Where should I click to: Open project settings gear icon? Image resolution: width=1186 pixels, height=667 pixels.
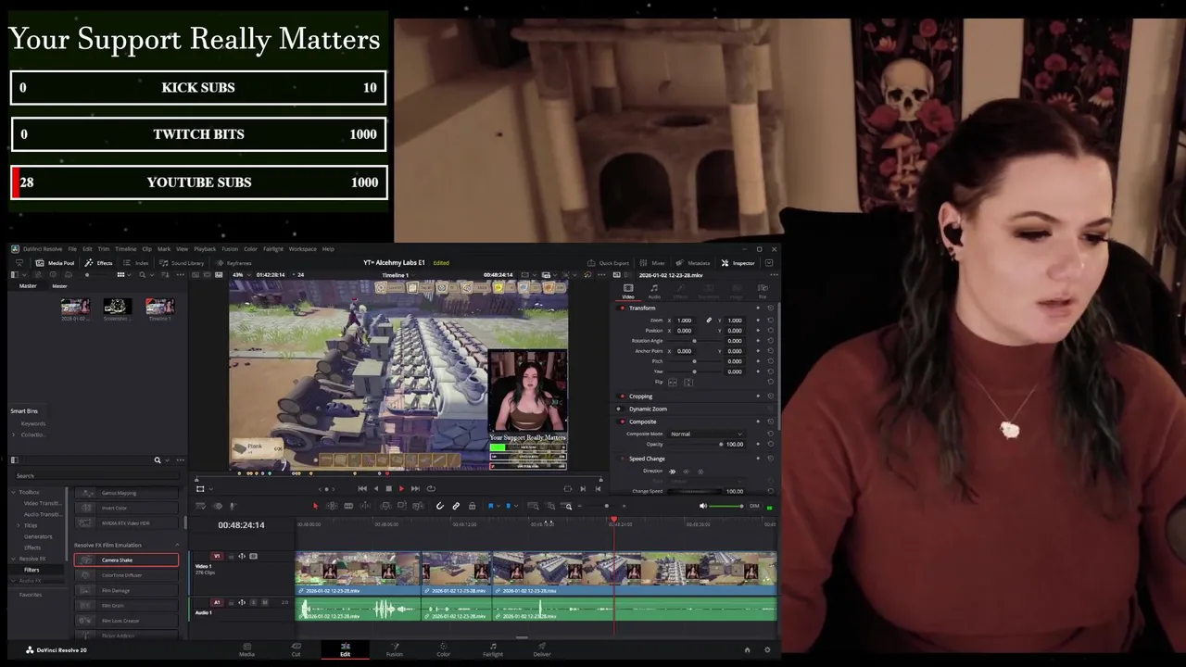(x=767, y=649)
